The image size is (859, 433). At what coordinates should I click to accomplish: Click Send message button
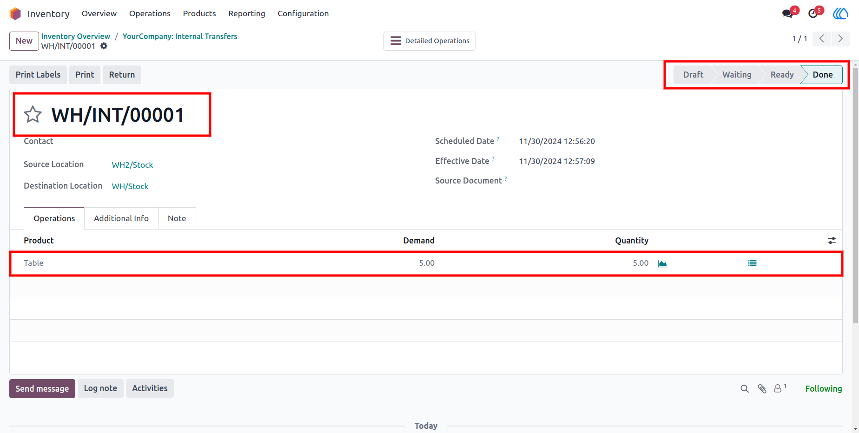click(42, 388)
